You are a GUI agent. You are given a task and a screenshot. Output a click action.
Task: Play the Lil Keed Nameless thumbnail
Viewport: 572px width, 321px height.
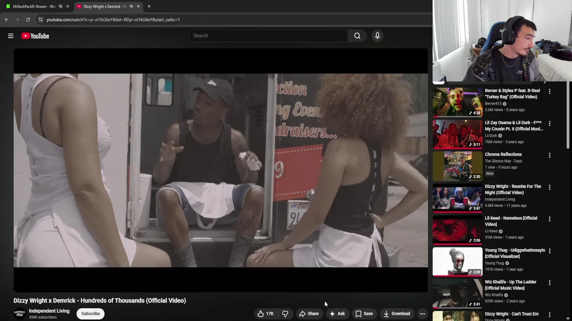click(458, 230)
